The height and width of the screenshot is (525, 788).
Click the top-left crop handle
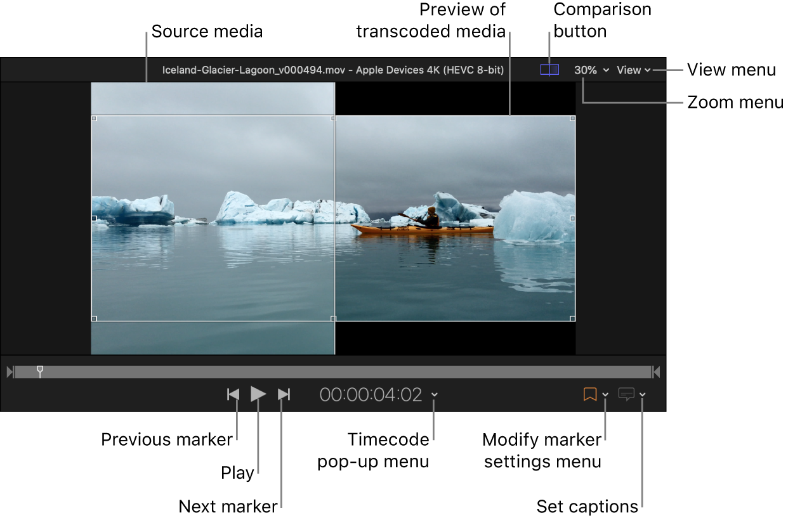[x=94, y=118]
